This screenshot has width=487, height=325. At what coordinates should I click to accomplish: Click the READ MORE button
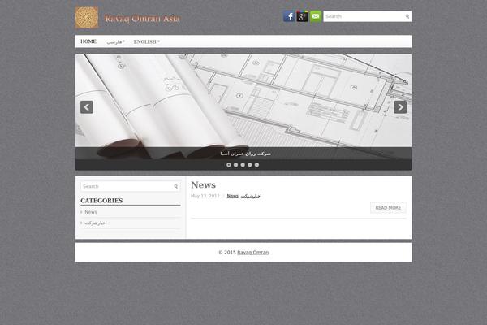tap(388, 208)
